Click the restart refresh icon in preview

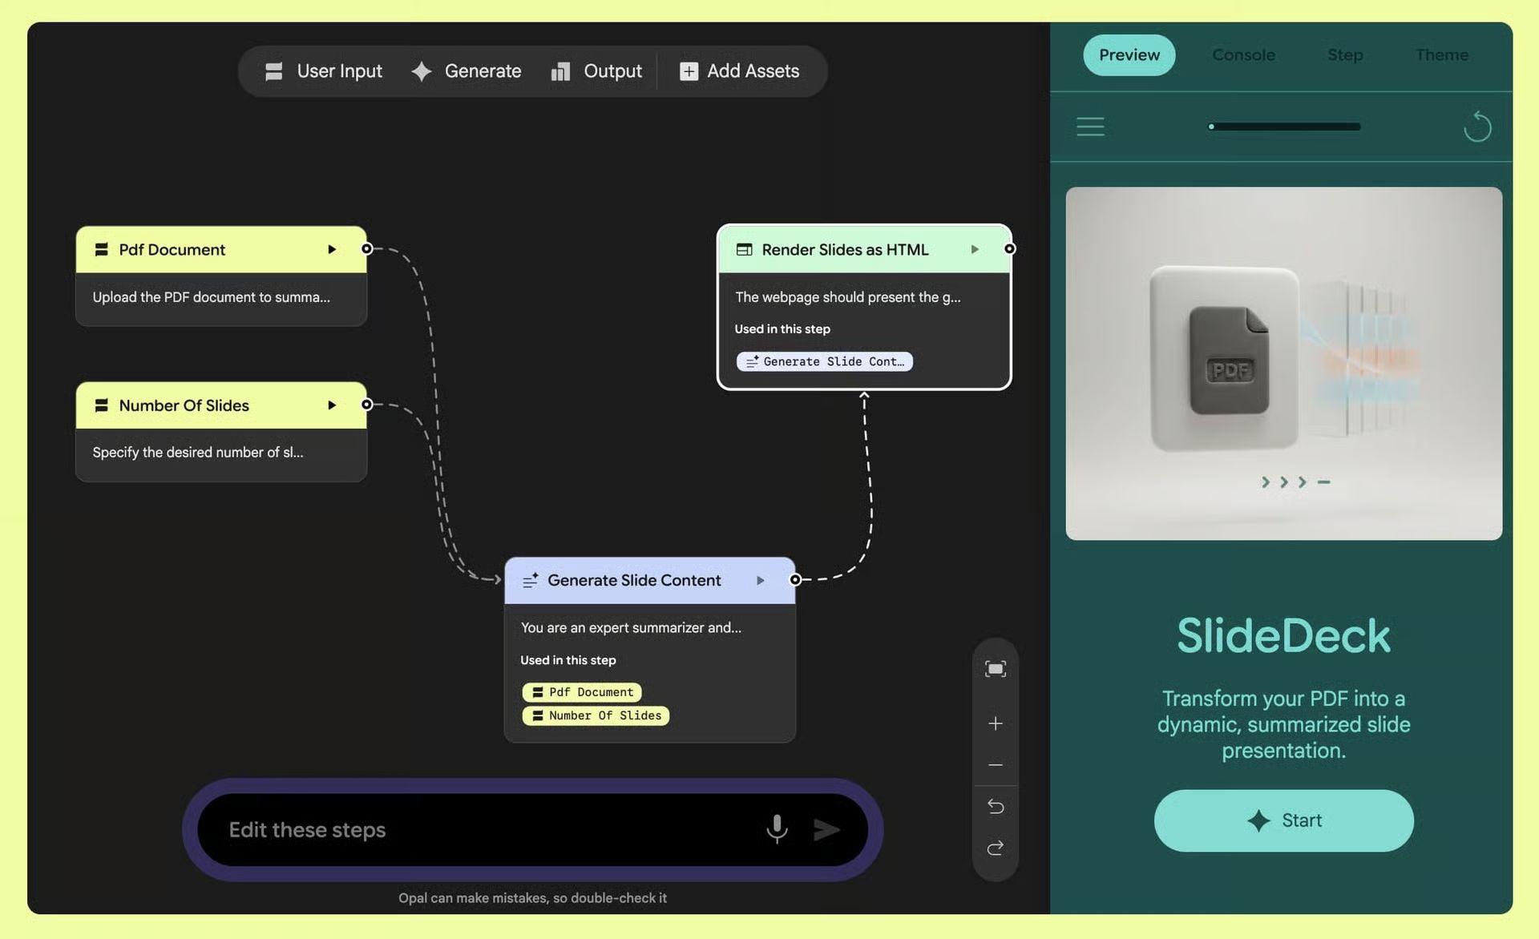point(1476,127)
